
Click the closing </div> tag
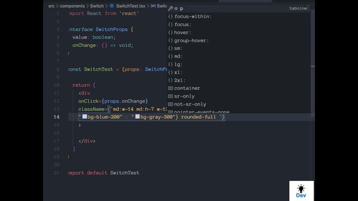pos(87,141)
